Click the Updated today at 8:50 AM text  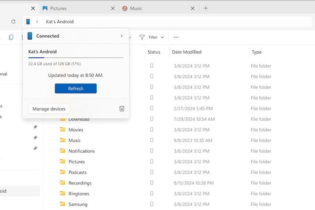point(76,75)
